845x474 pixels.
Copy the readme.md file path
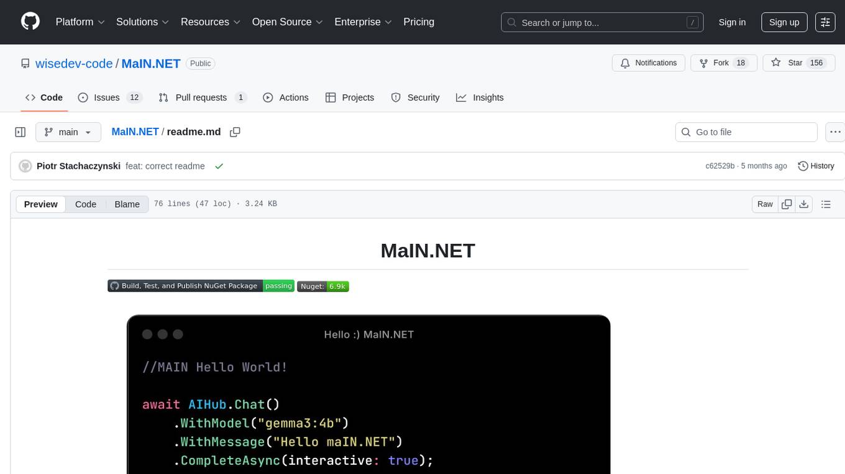tap(235, 132)
